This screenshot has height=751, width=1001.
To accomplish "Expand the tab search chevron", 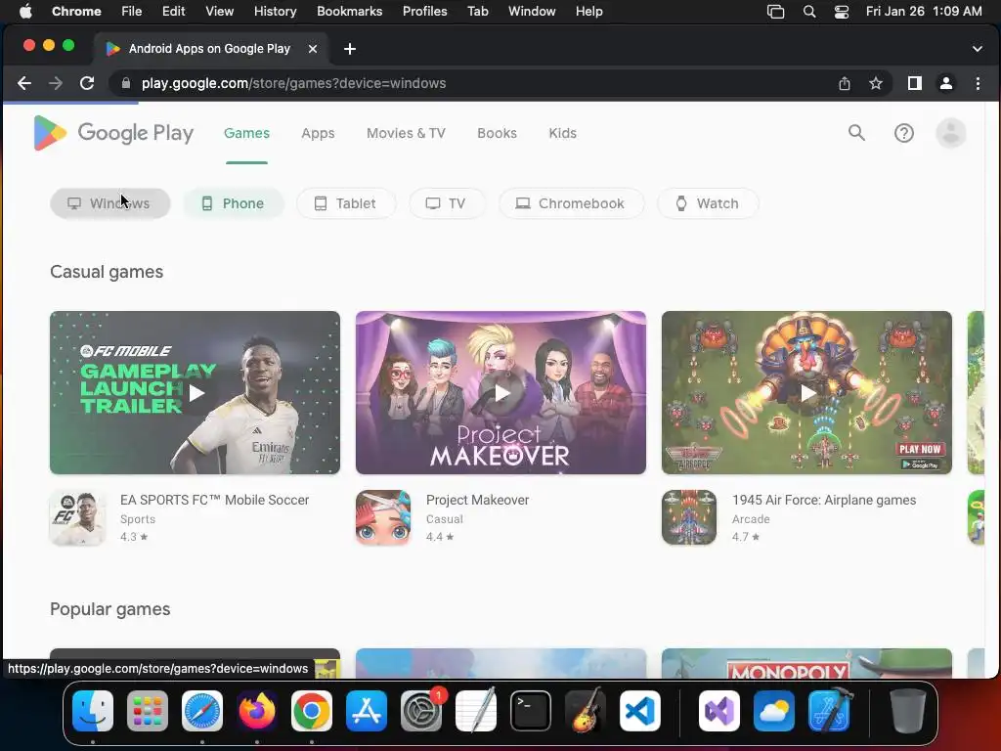I will [x=978, y=49].
